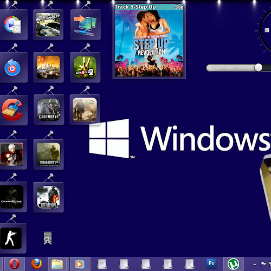The height and width of the screenshot is (271, 271).
Task: Launch Modern Warfare 2 shortcut
Action: click(85, 109)
